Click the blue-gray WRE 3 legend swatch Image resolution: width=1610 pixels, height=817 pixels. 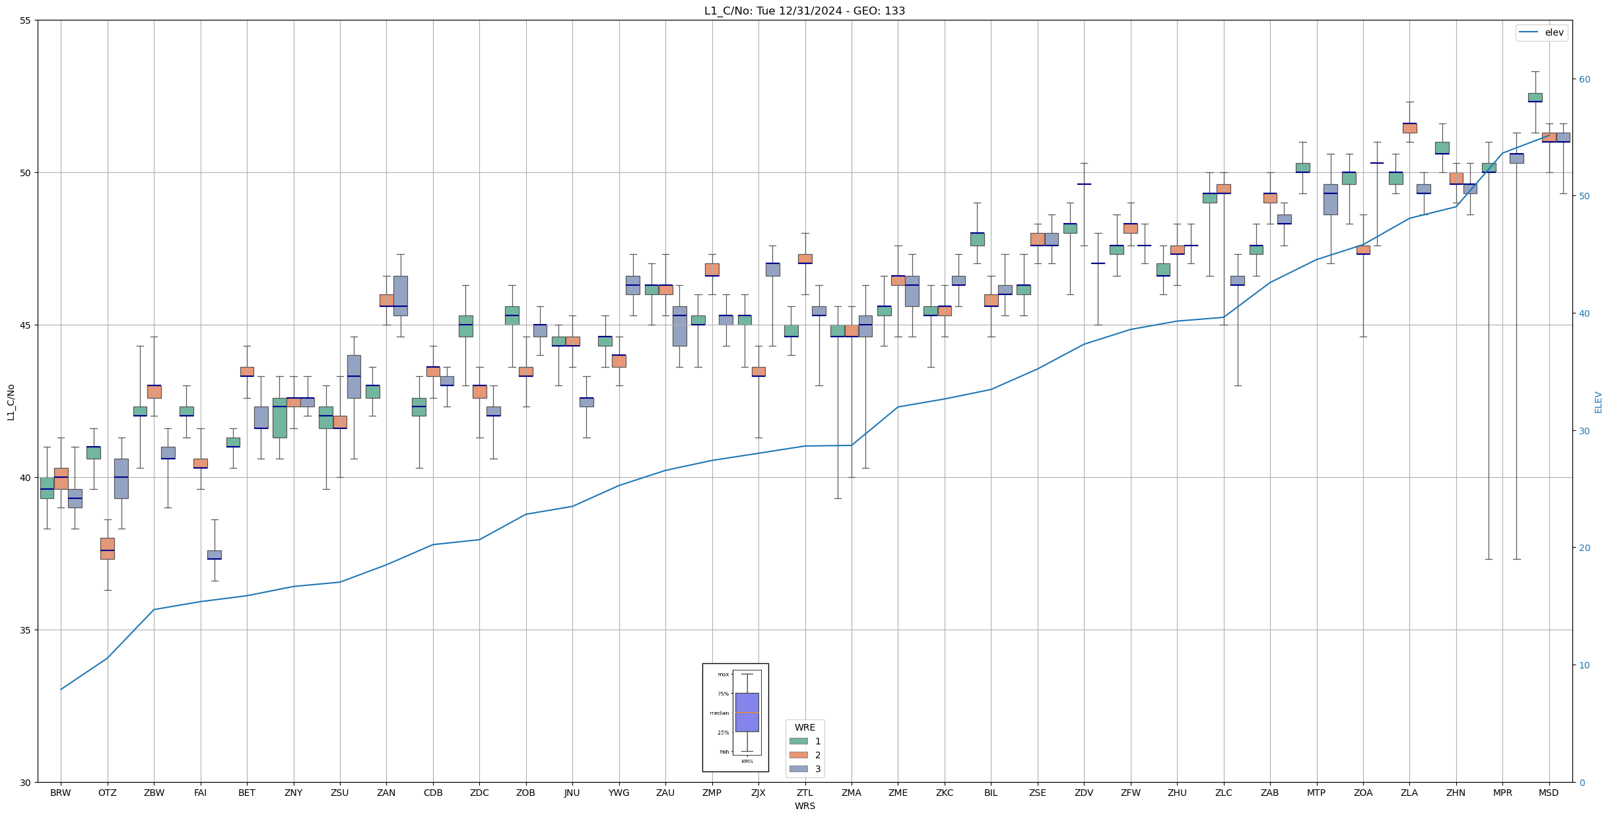798,769
